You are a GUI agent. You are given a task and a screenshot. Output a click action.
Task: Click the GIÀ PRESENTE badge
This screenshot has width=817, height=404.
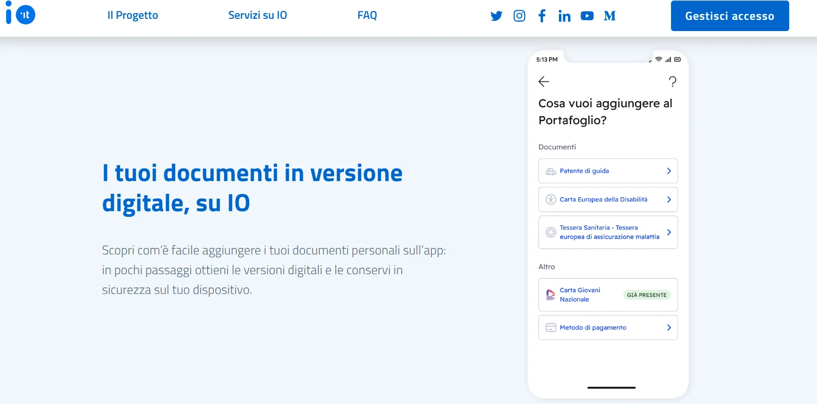coord(647,295)
